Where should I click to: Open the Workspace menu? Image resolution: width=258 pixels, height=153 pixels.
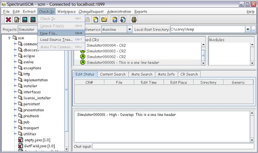[67, 12]
